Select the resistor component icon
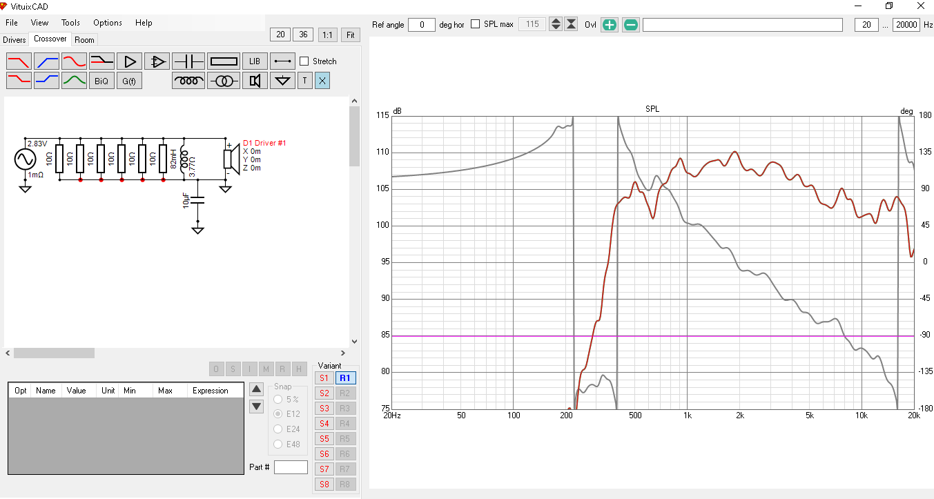The height and width of the screenshot is (499, 934). (x=223, y=61)
